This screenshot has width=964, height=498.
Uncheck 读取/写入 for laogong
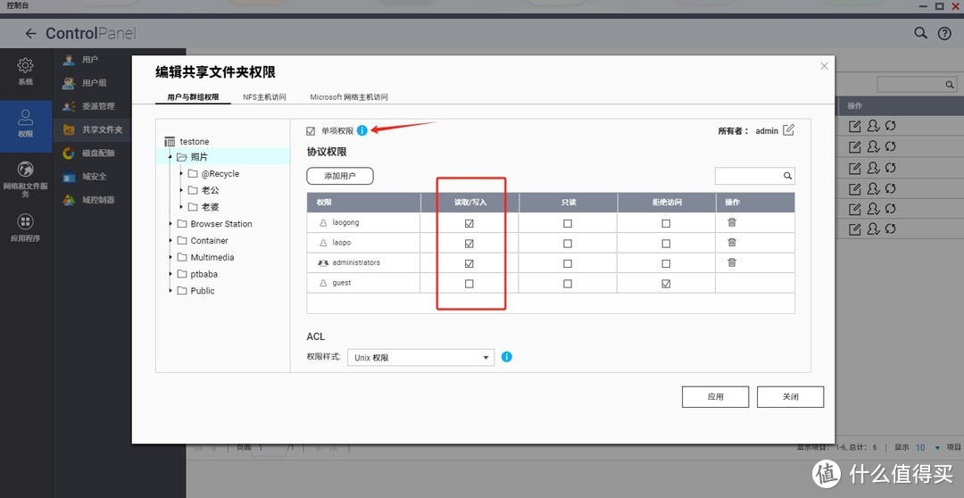(470, 223)
